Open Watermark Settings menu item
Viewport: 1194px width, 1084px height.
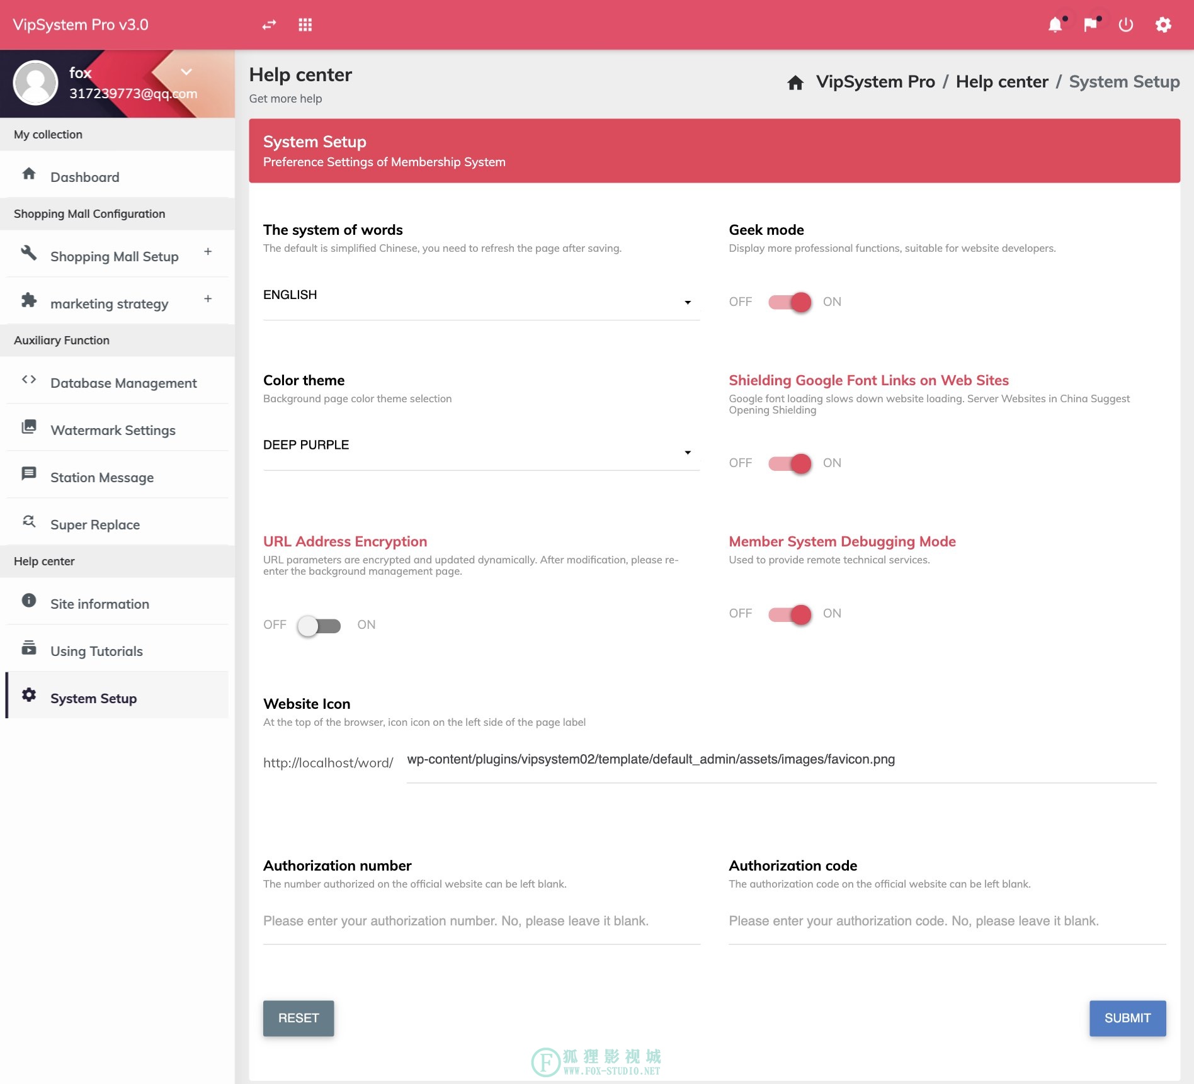[117, 427]
